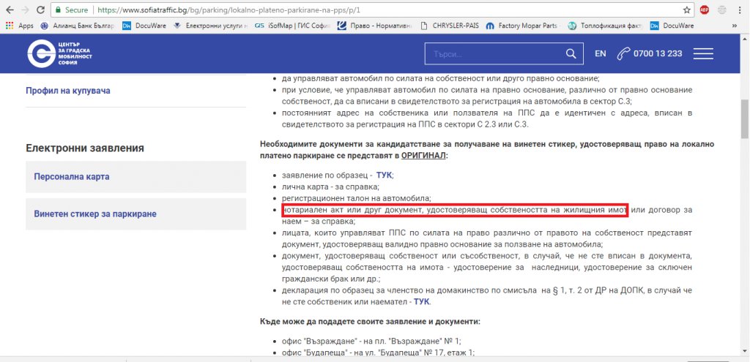
Task: Click офис "Възраждане" list item
Action: (371, 342)
